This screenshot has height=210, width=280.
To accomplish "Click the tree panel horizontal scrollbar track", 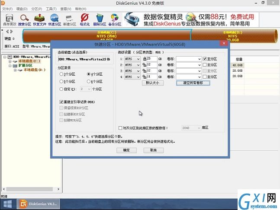I will click(x=31, y=189).
